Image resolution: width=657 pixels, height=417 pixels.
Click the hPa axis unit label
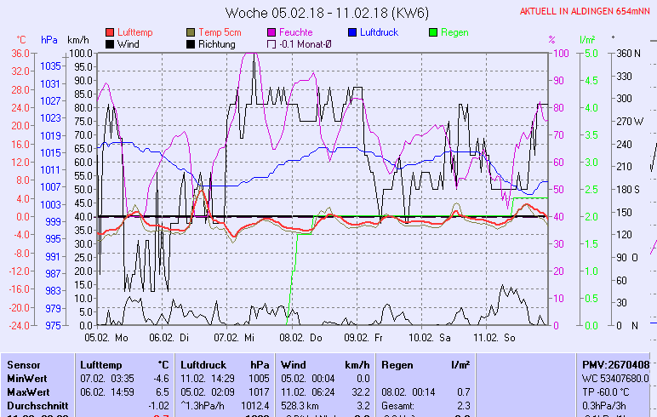(x=49, y=40)
